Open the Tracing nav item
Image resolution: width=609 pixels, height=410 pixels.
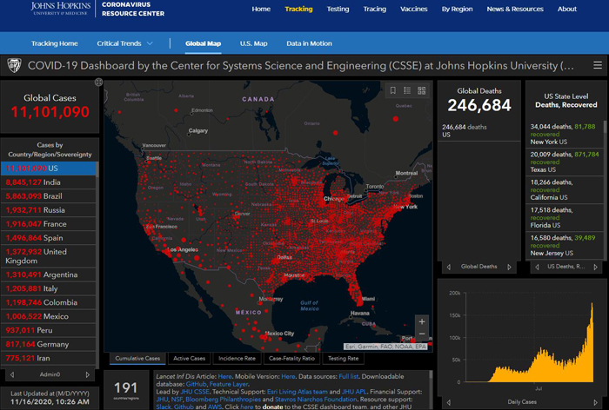pyautogui.click(x=375, y=9)
